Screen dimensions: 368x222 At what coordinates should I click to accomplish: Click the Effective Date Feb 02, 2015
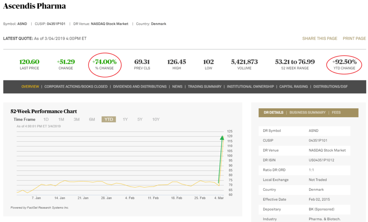click(319, 199)
